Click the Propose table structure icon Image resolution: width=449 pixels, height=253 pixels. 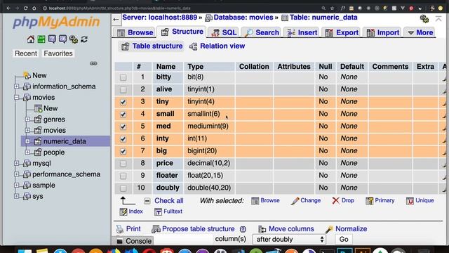[156, 229]
